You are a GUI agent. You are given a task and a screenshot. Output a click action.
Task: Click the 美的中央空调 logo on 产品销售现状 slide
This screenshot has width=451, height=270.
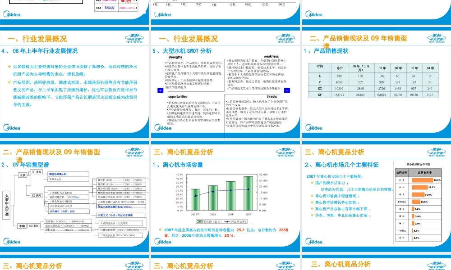point(436,39)
